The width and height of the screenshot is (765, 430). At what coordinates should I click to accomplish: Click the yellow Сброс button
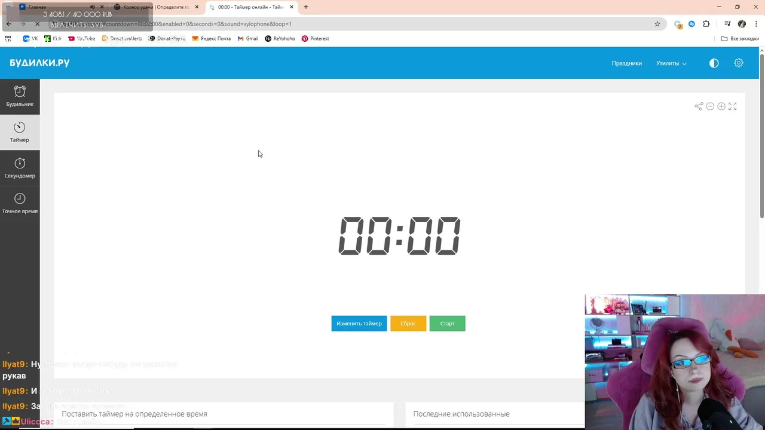(x=408, y=323)
